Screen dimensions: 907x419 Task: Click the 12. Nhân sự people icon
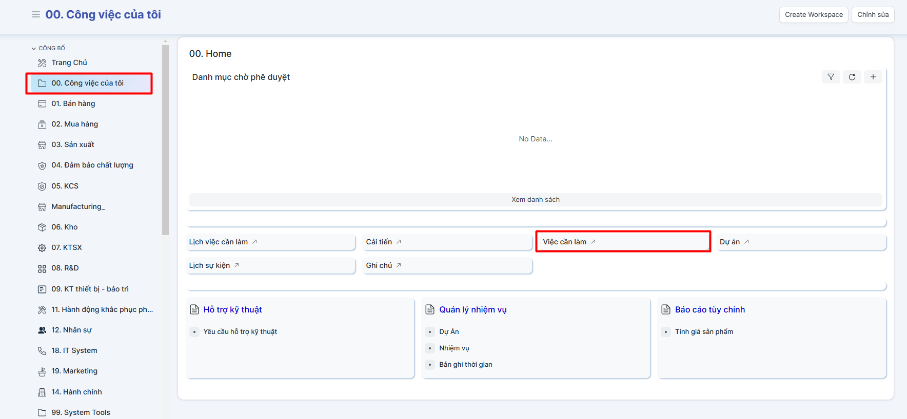(42, 330)
